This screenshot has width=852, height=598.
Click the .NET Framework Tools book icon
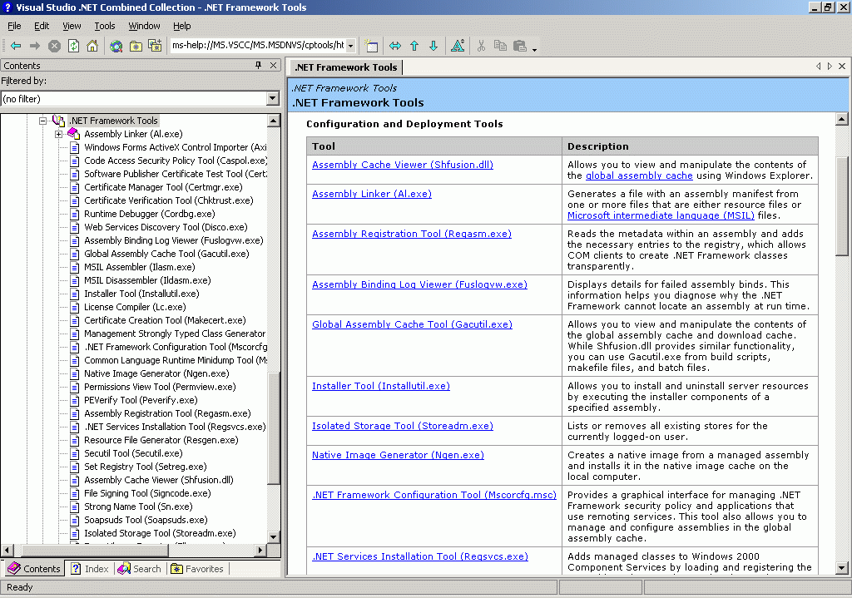pos(58,120)
